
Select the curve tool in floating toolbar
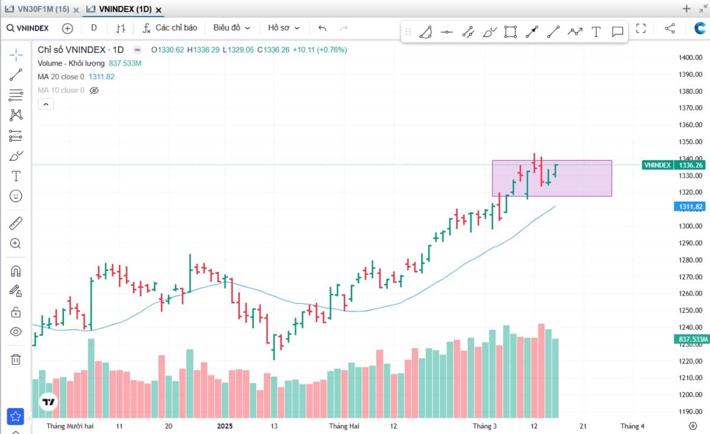(425, 32)
